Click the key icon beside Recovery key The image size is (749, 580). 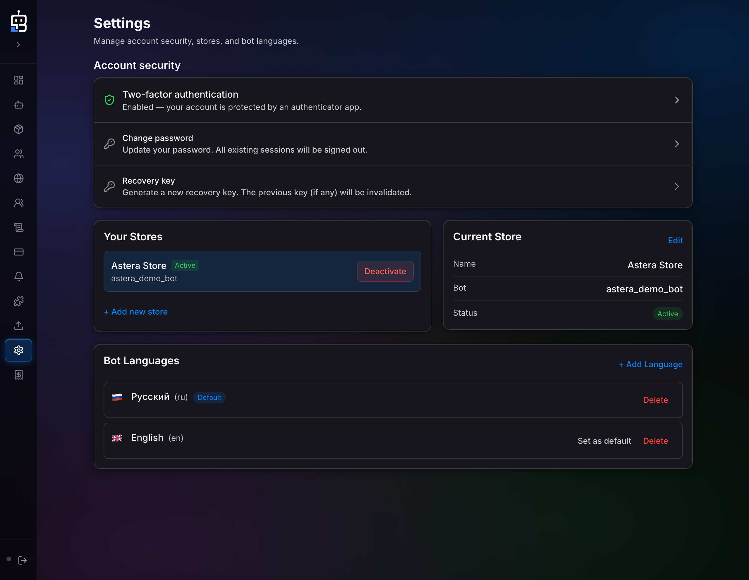(109, 187)
